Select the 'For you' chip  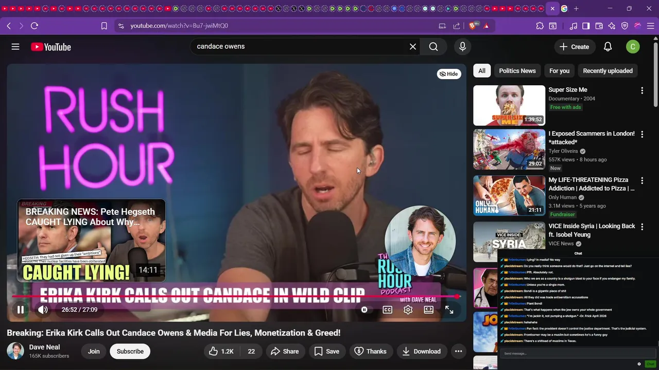[559, 71]
